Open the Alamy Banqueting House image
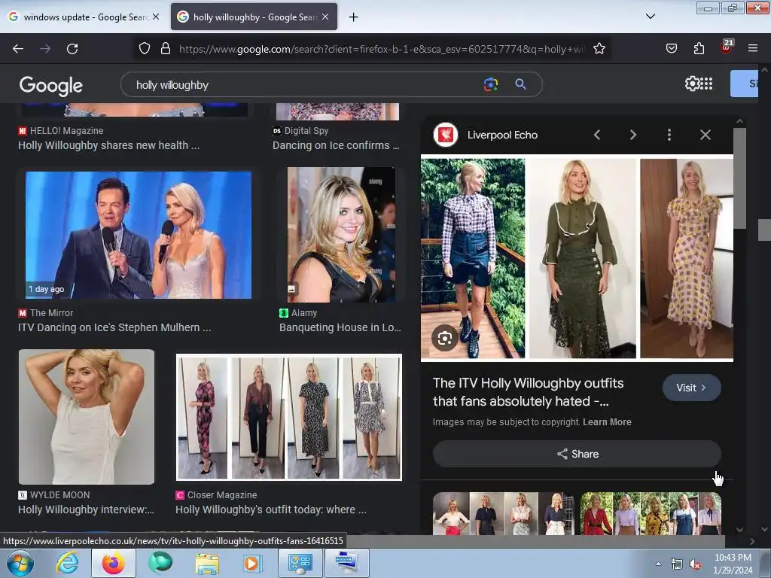This screenshot has width=771, height=578. tap(341, 235)
